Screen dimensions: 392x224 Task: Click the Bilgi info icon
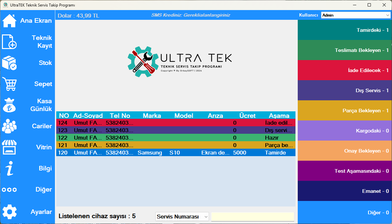[x=9, y=168]
